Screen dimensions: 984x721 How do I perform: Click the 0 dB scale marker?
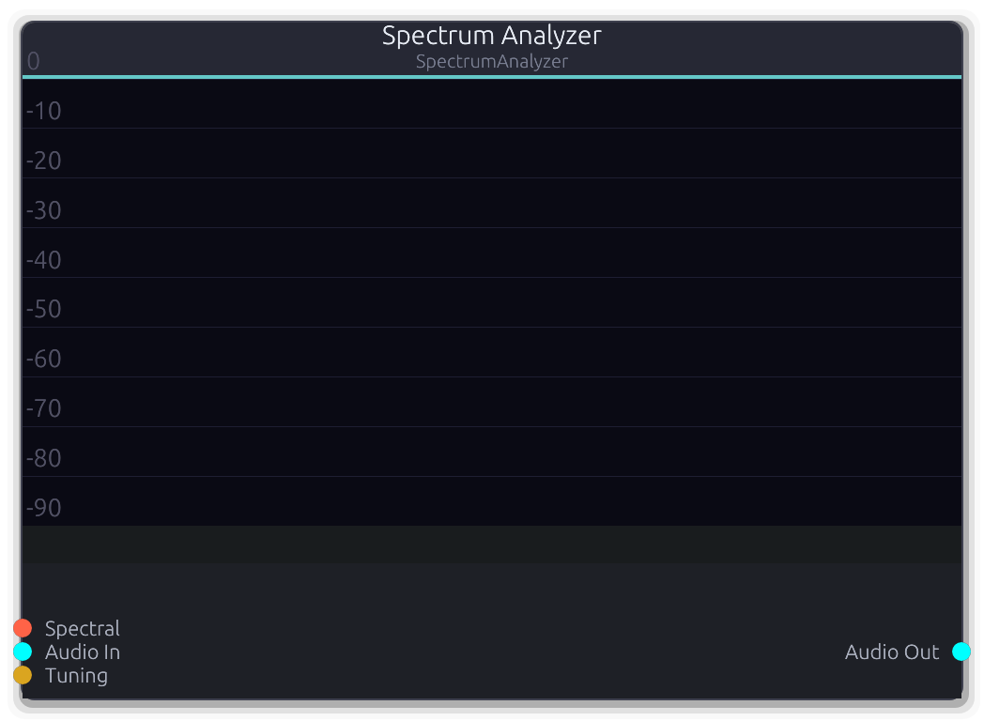pos(34,61)
